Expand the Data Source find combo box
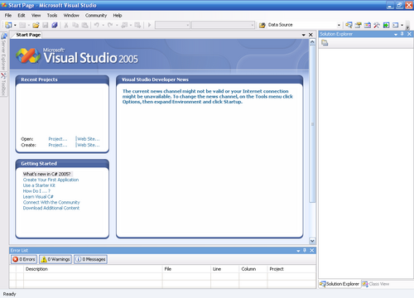This screenshot has width=414, height=298. coord(339,25)
